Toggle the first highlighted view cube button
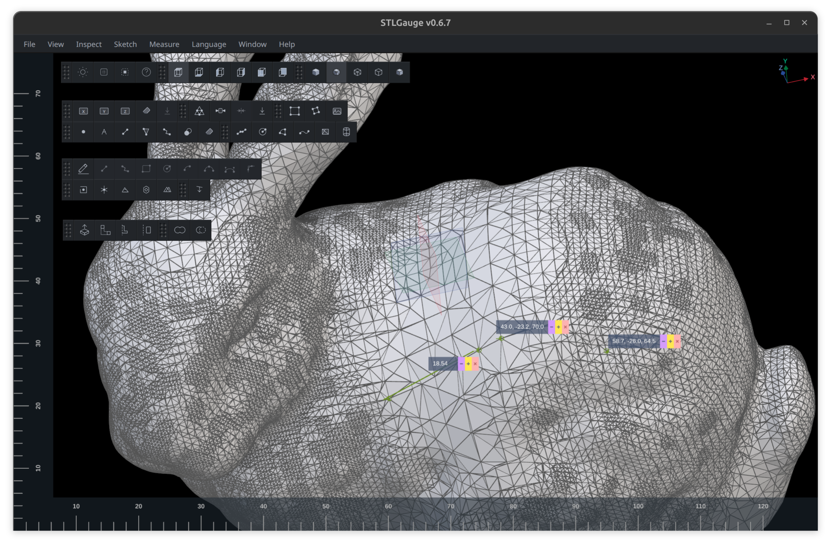The width and height of the screenshot is (831, 546). 178,72
